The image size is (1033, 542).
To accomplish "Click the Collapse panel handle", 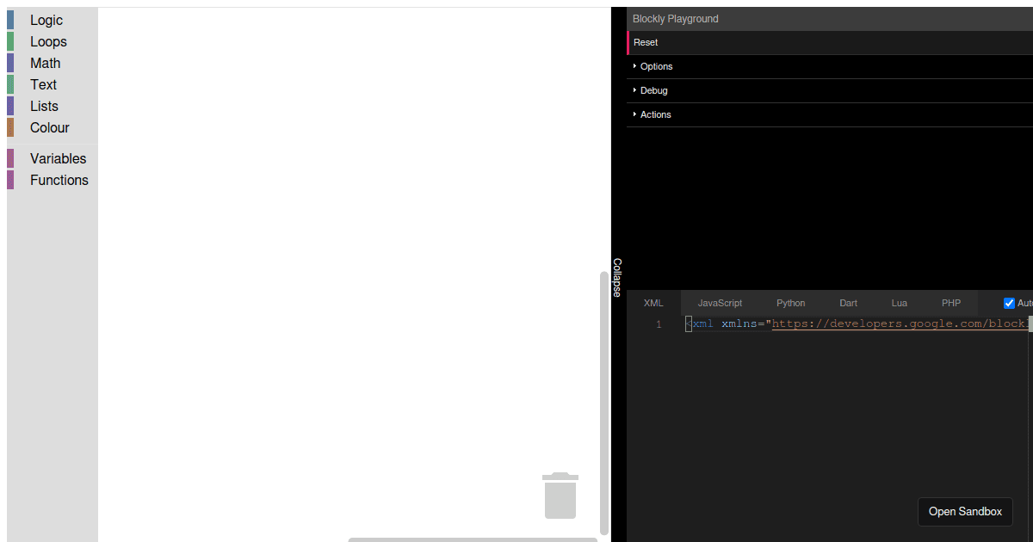I will click(617, 277).
